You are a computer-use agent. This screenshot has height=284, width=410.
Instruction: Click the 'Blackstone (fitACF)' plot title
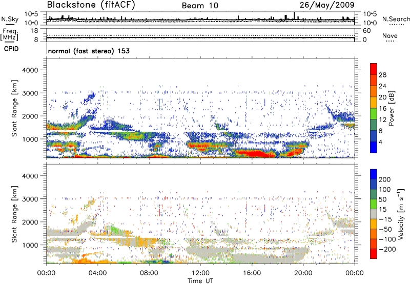[x=91, y=5]
